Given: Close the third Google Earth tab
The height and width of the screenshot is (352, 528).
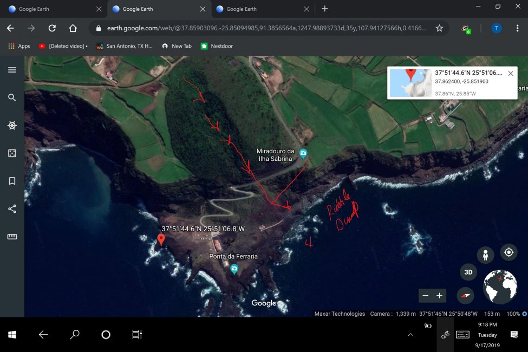Looking at the screenshot, I should click(307, 9).
